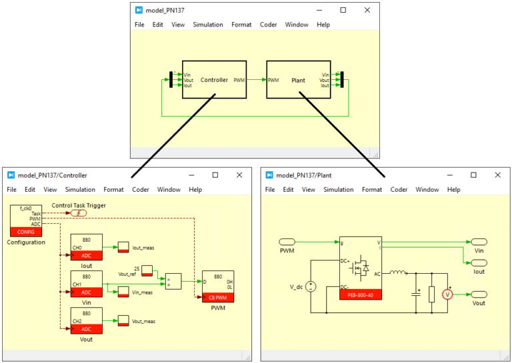Select the Iout_meas probe block

[123, 247]
